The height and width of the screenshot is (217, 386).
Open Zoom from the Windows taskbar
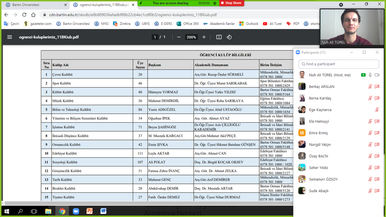point(76,211)
